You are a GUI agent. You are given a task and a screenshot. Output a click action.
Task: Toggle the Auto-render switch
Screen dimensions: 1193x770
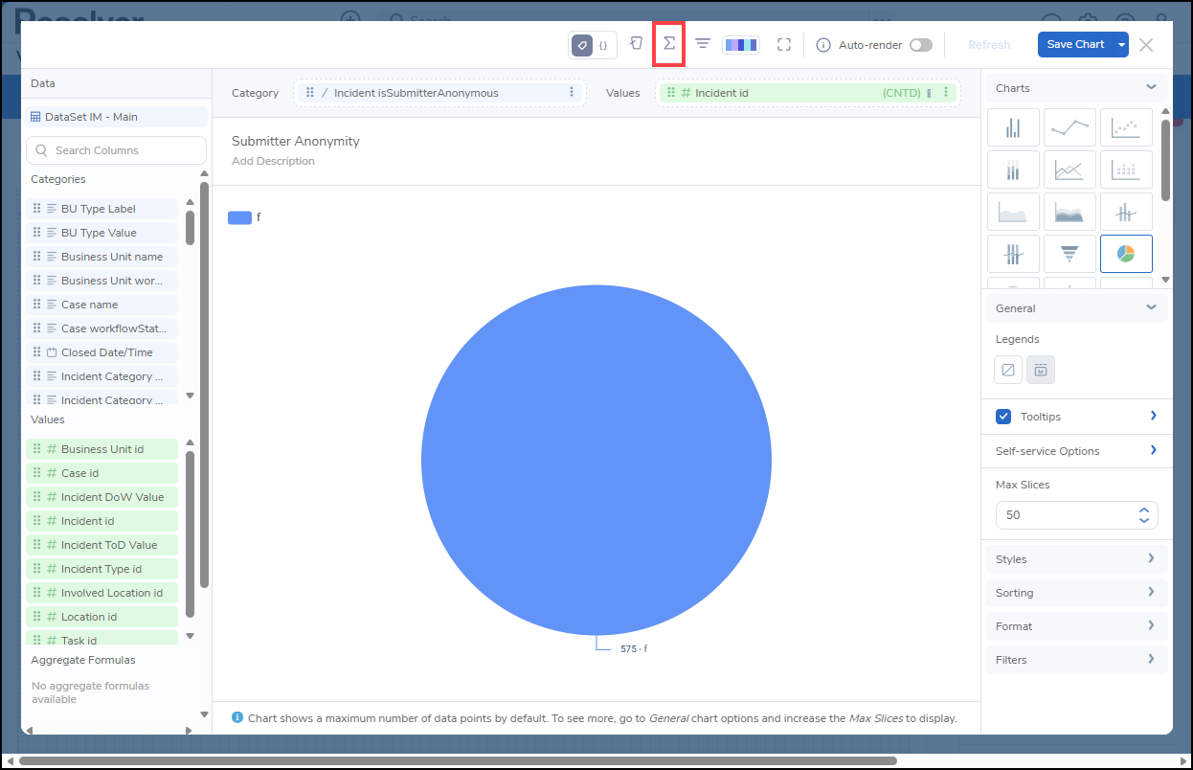(921, 45)
